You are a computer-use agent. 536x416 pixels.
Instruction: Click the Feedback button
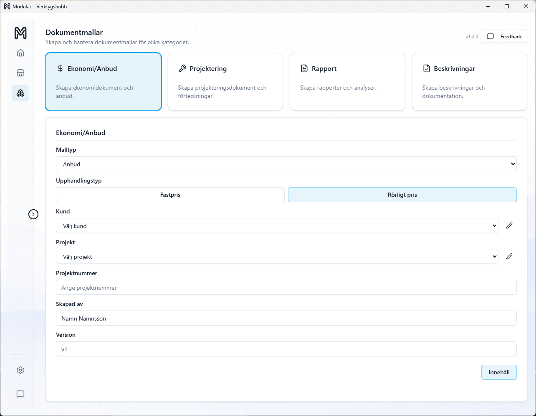[x=504, y=37]
